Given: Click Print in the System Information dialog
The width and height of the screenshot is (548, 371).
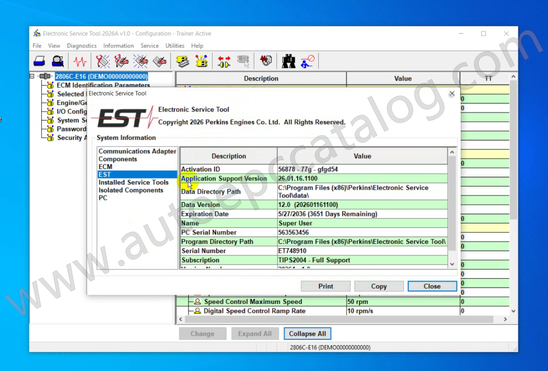Looking at the screenshot, I should click(325, 286).
